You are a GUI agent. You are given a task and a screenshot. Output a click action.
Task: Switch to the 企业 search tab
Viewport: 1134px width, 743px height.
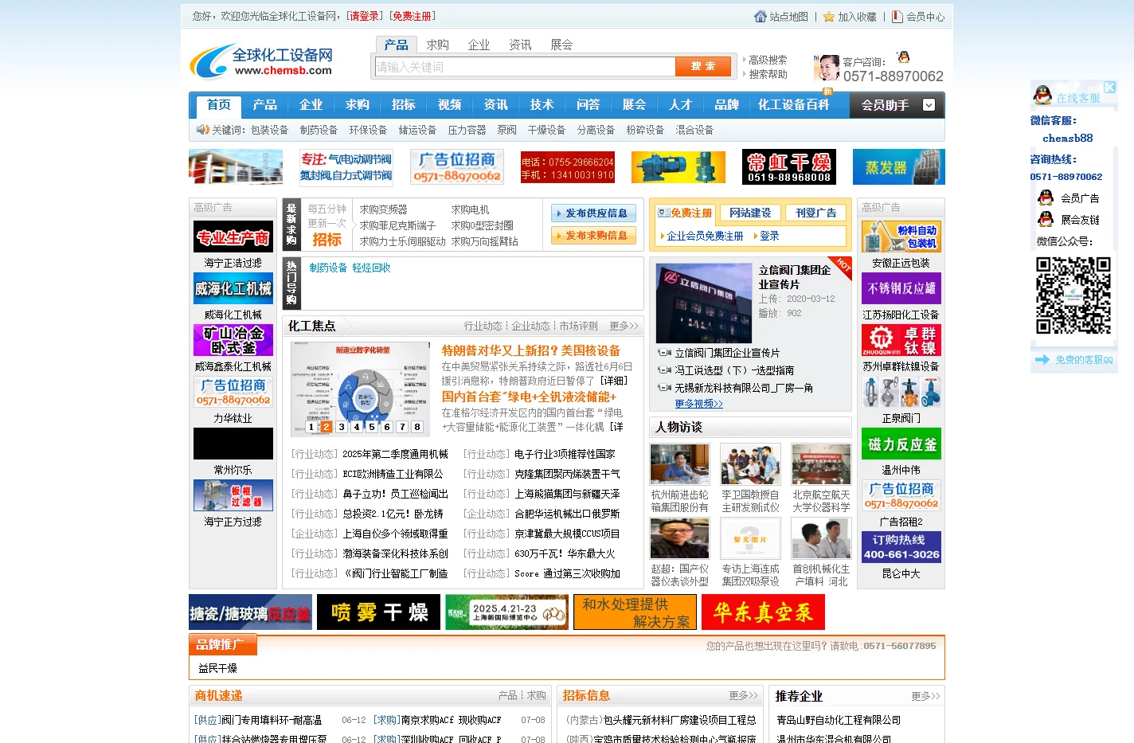pyautogui.click(x=479, y=45)
